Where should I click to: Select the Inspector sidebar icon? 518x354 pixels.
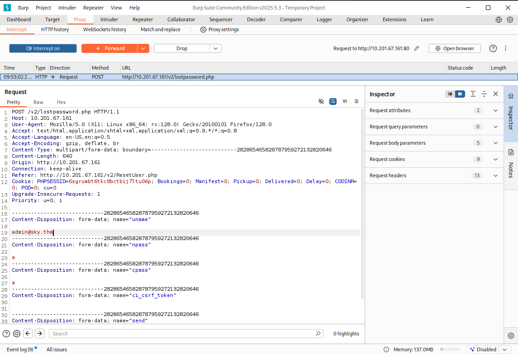[511, 96]
